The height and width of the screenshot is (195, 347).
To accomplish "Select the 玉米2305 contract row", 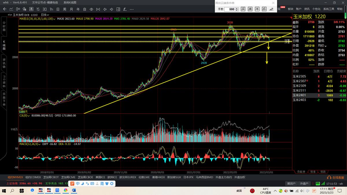I will click(320, 77).
